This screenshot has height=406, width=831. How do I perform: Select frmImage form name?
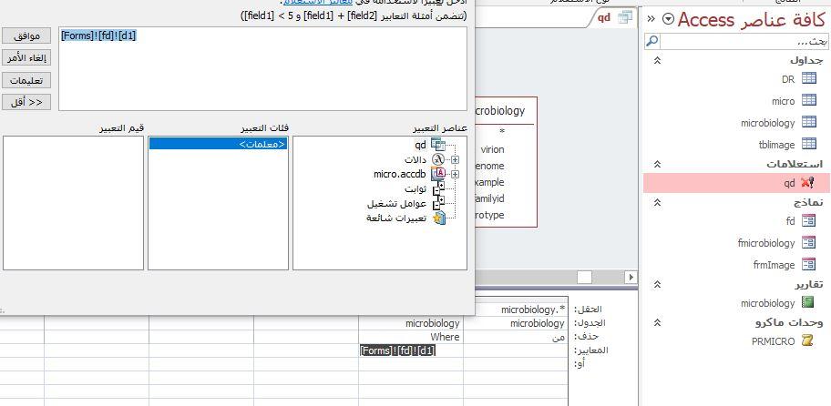click(x=775, y=265)
